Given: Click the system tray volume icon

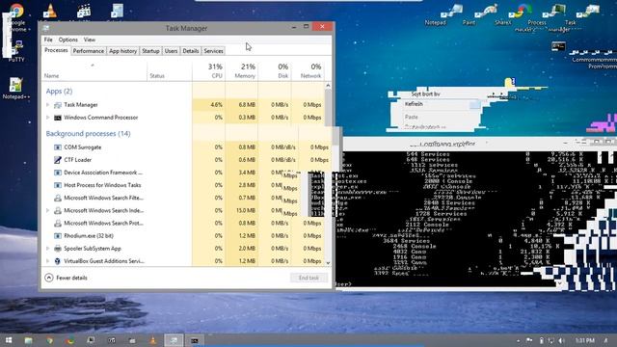Looking at the screenshot, I should point(561,340).
